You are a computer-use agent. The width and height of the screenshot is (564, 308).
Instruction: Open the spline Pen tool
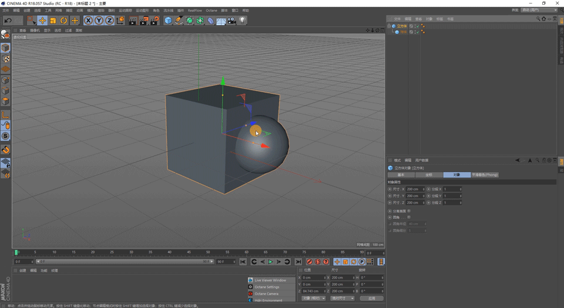click(x=179, y=21)
